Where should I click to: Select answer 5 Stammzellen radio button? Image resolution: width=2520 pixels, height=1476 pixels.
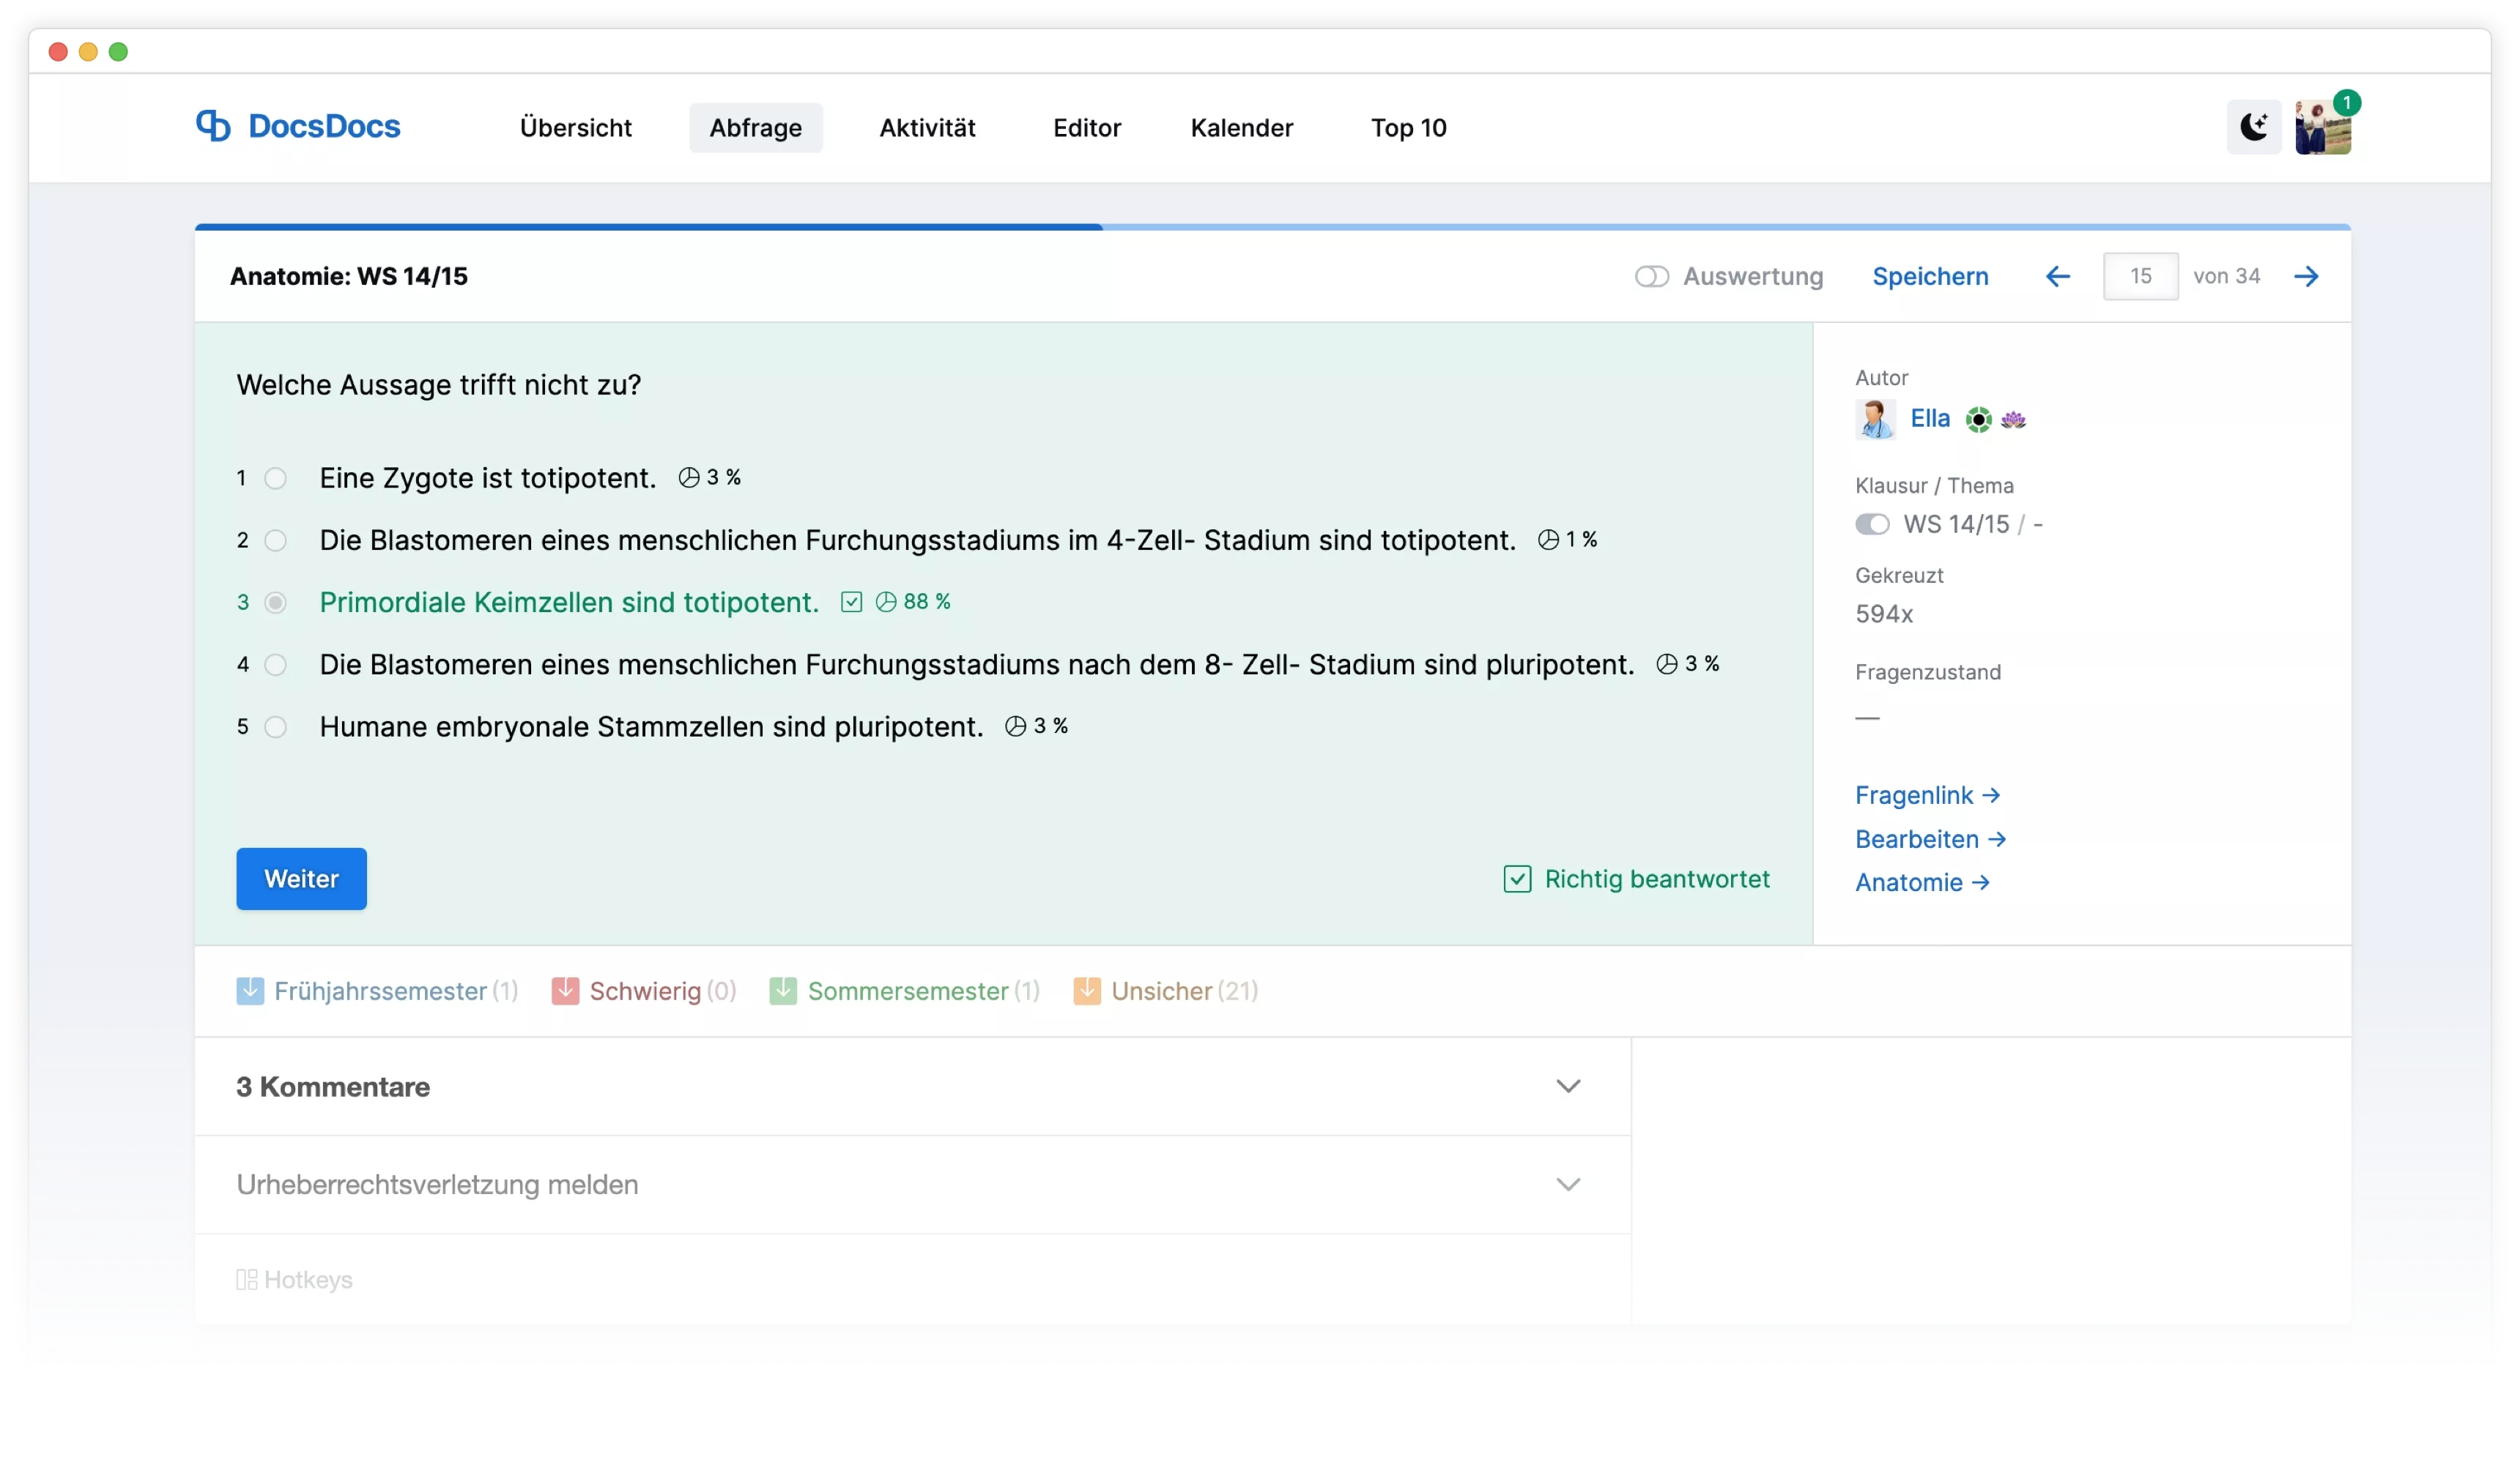click(275, 728)
